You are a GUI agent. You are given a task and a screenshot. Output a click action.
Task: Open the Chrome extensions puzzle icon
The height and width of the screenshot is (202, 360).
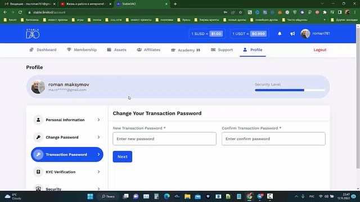pyautogui.click(x=325, y=12)
